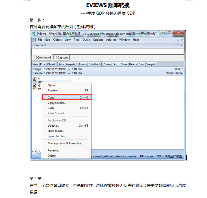Open the Proc menu in the menu bar
The width and height of the screenshot is (207, 198).
click(77, 40)
